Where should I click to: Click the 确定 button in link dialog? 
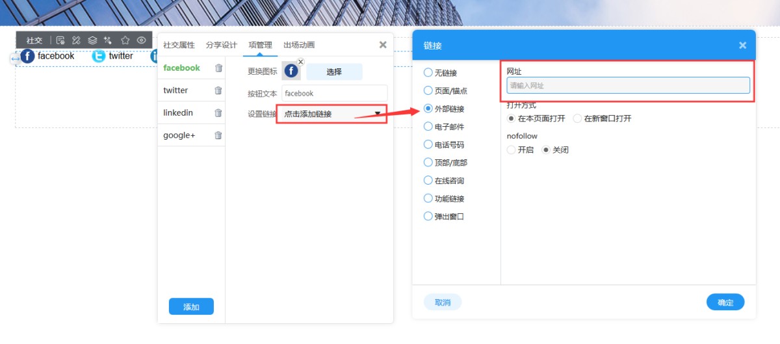[725, 302]
